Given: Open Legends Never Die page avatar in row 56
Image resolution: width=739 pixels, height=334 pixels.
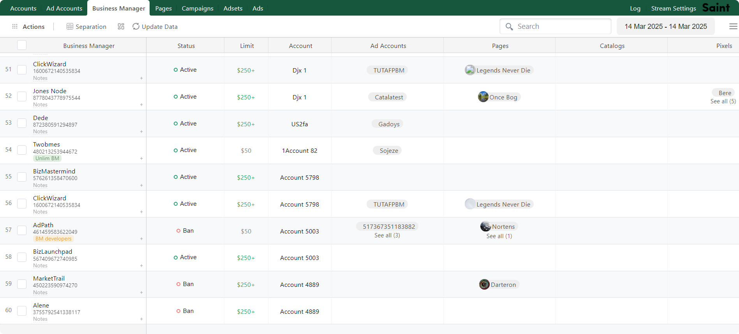Looking at the screenshot, I should [470, 204].
